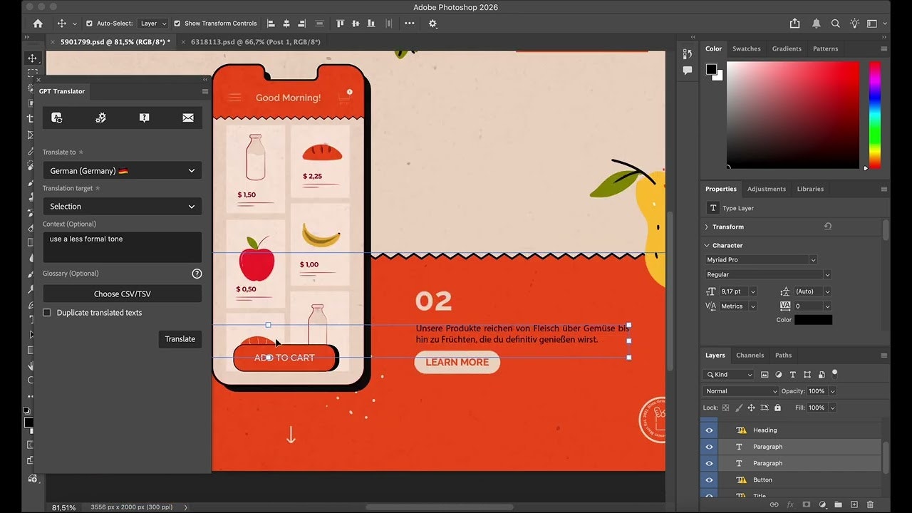Open the GPT Translator settings gear icon

pyautogui.click(x=100, y=118)
